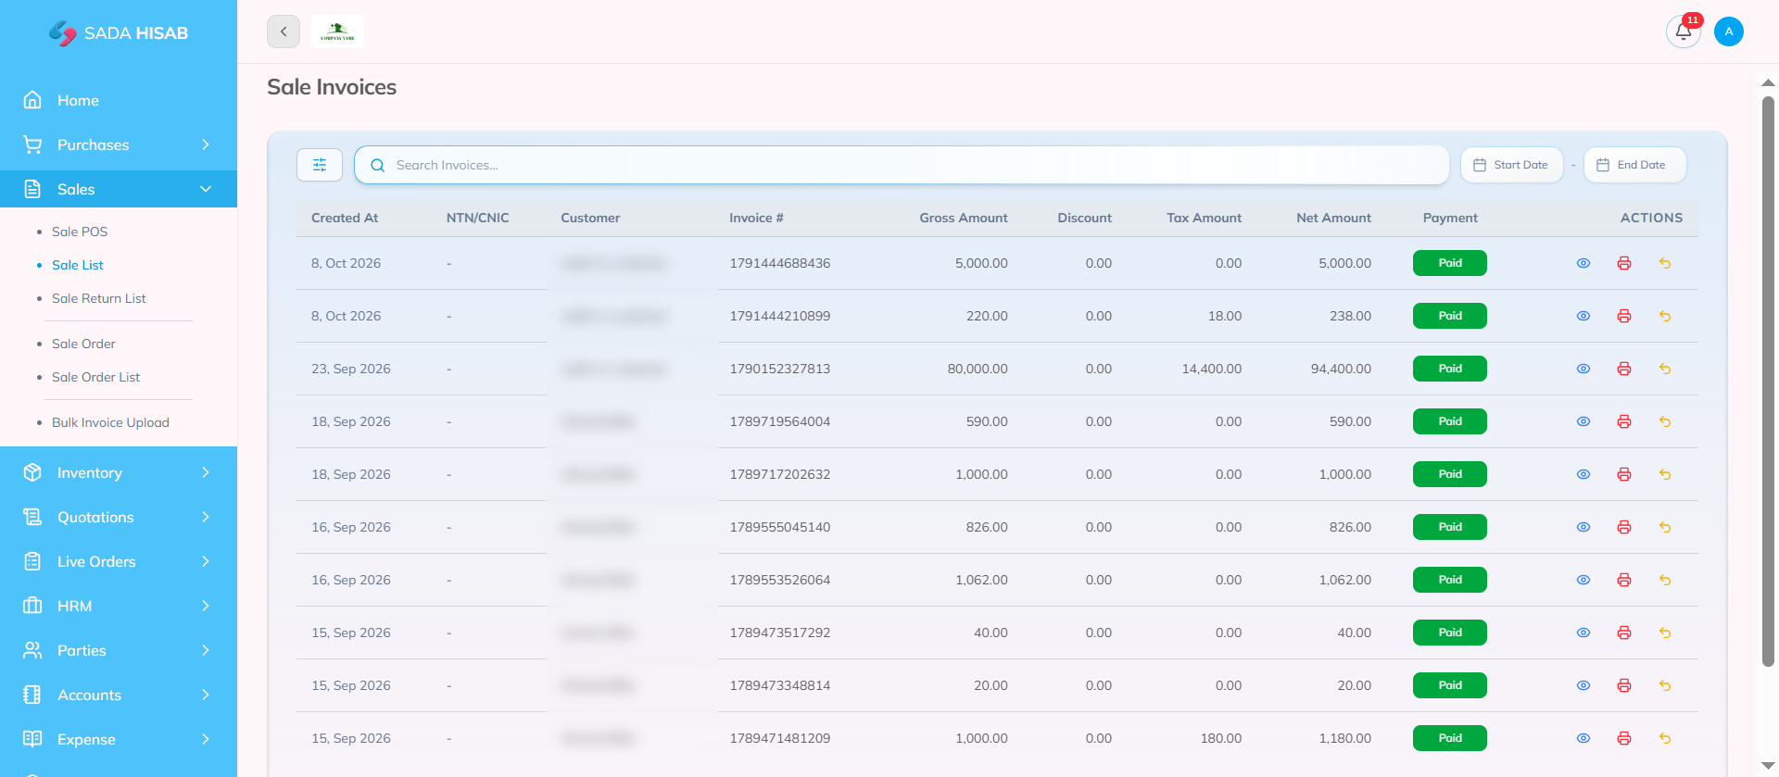
Task: Click the company logo thumbnail in header
Action: [x=337, y=31]
